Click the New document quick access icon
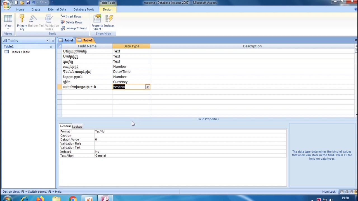This screenshot has width=358, height=201. coord(16,3)
